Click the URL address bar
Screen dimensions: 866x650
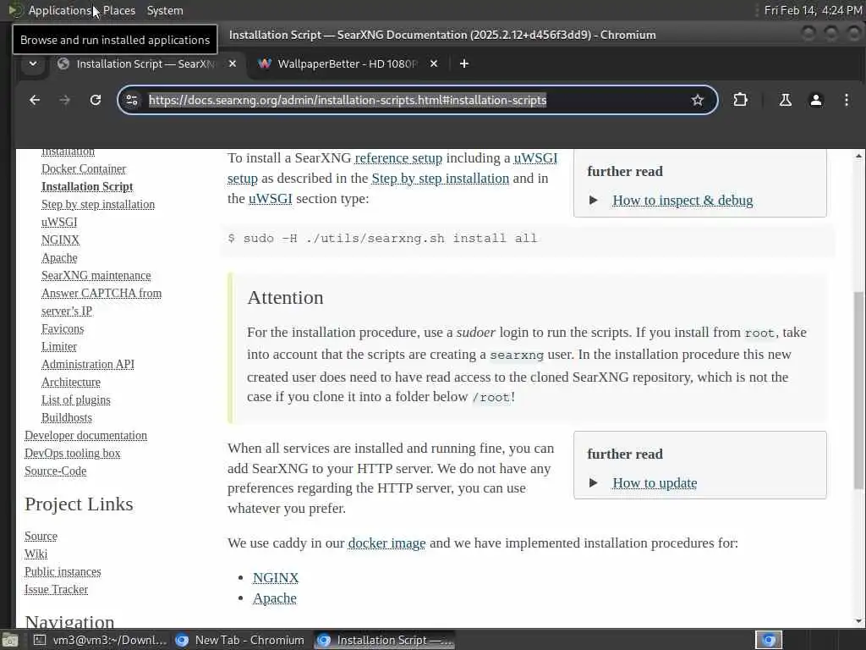pos(417,100)
